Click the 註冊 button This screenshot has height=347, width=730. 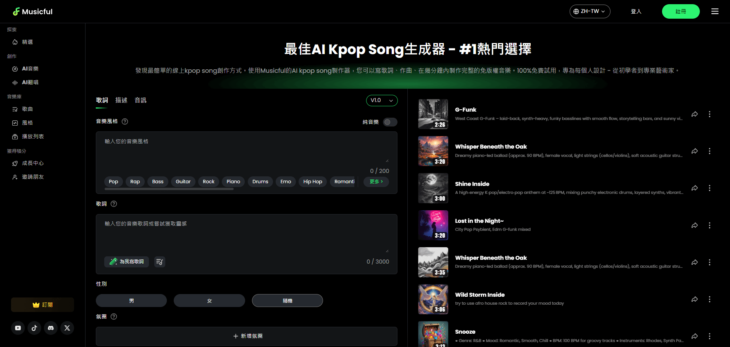(x=681, y=11)
